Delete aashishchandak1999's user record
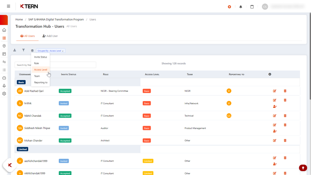This screenshot has height=175, width=311. click(x=285, y=158)
